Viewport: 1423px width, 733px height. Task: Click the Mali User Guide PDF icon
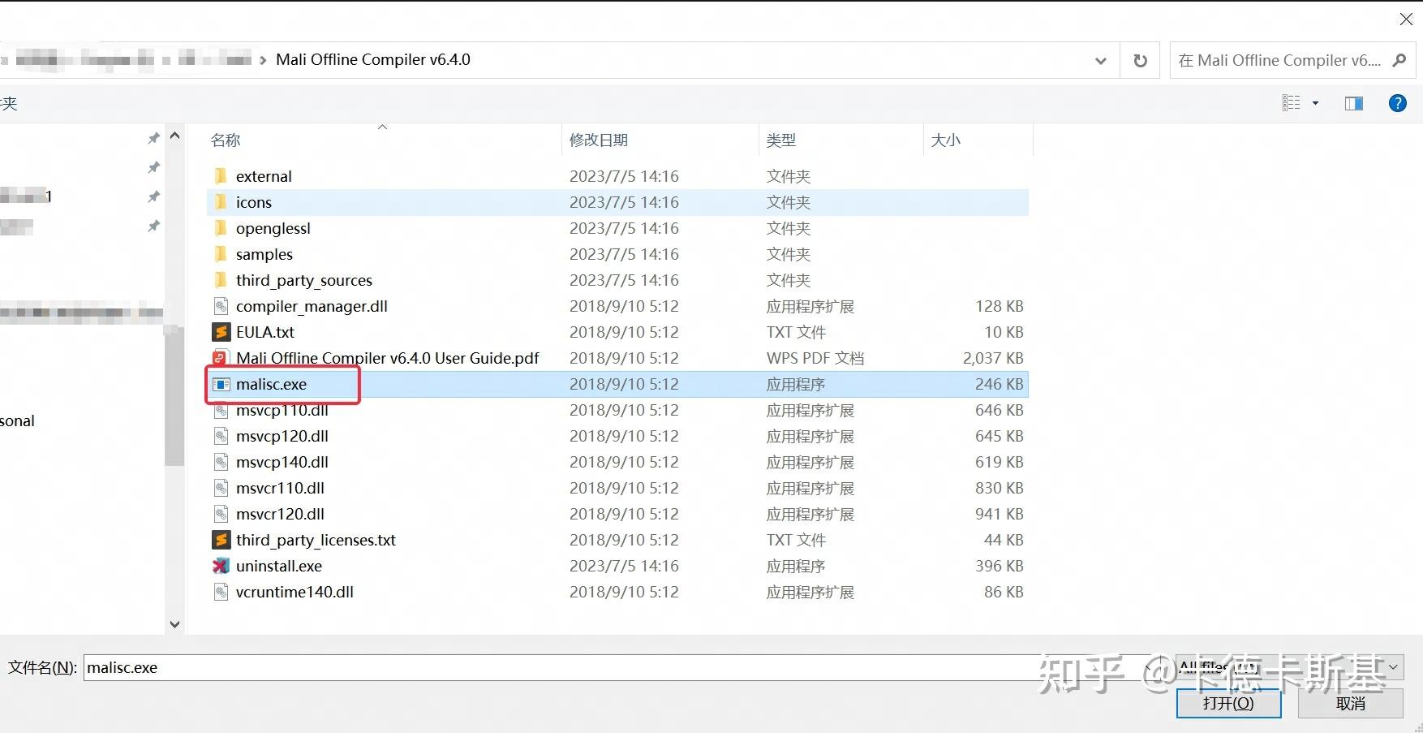point(221,358)
